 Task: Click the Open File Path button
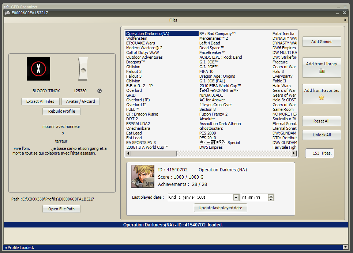tap(61, 209)
